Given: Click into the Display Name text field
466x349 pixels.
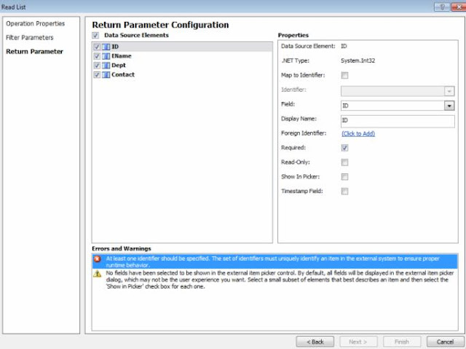Looking at the screenshot, I should point(397,120).
